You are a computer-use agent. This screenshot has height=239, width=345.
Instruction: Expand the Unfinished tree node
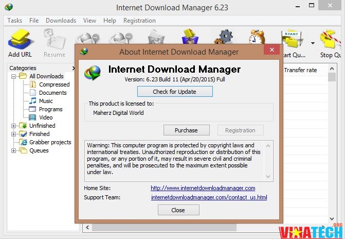click(14, 126)
